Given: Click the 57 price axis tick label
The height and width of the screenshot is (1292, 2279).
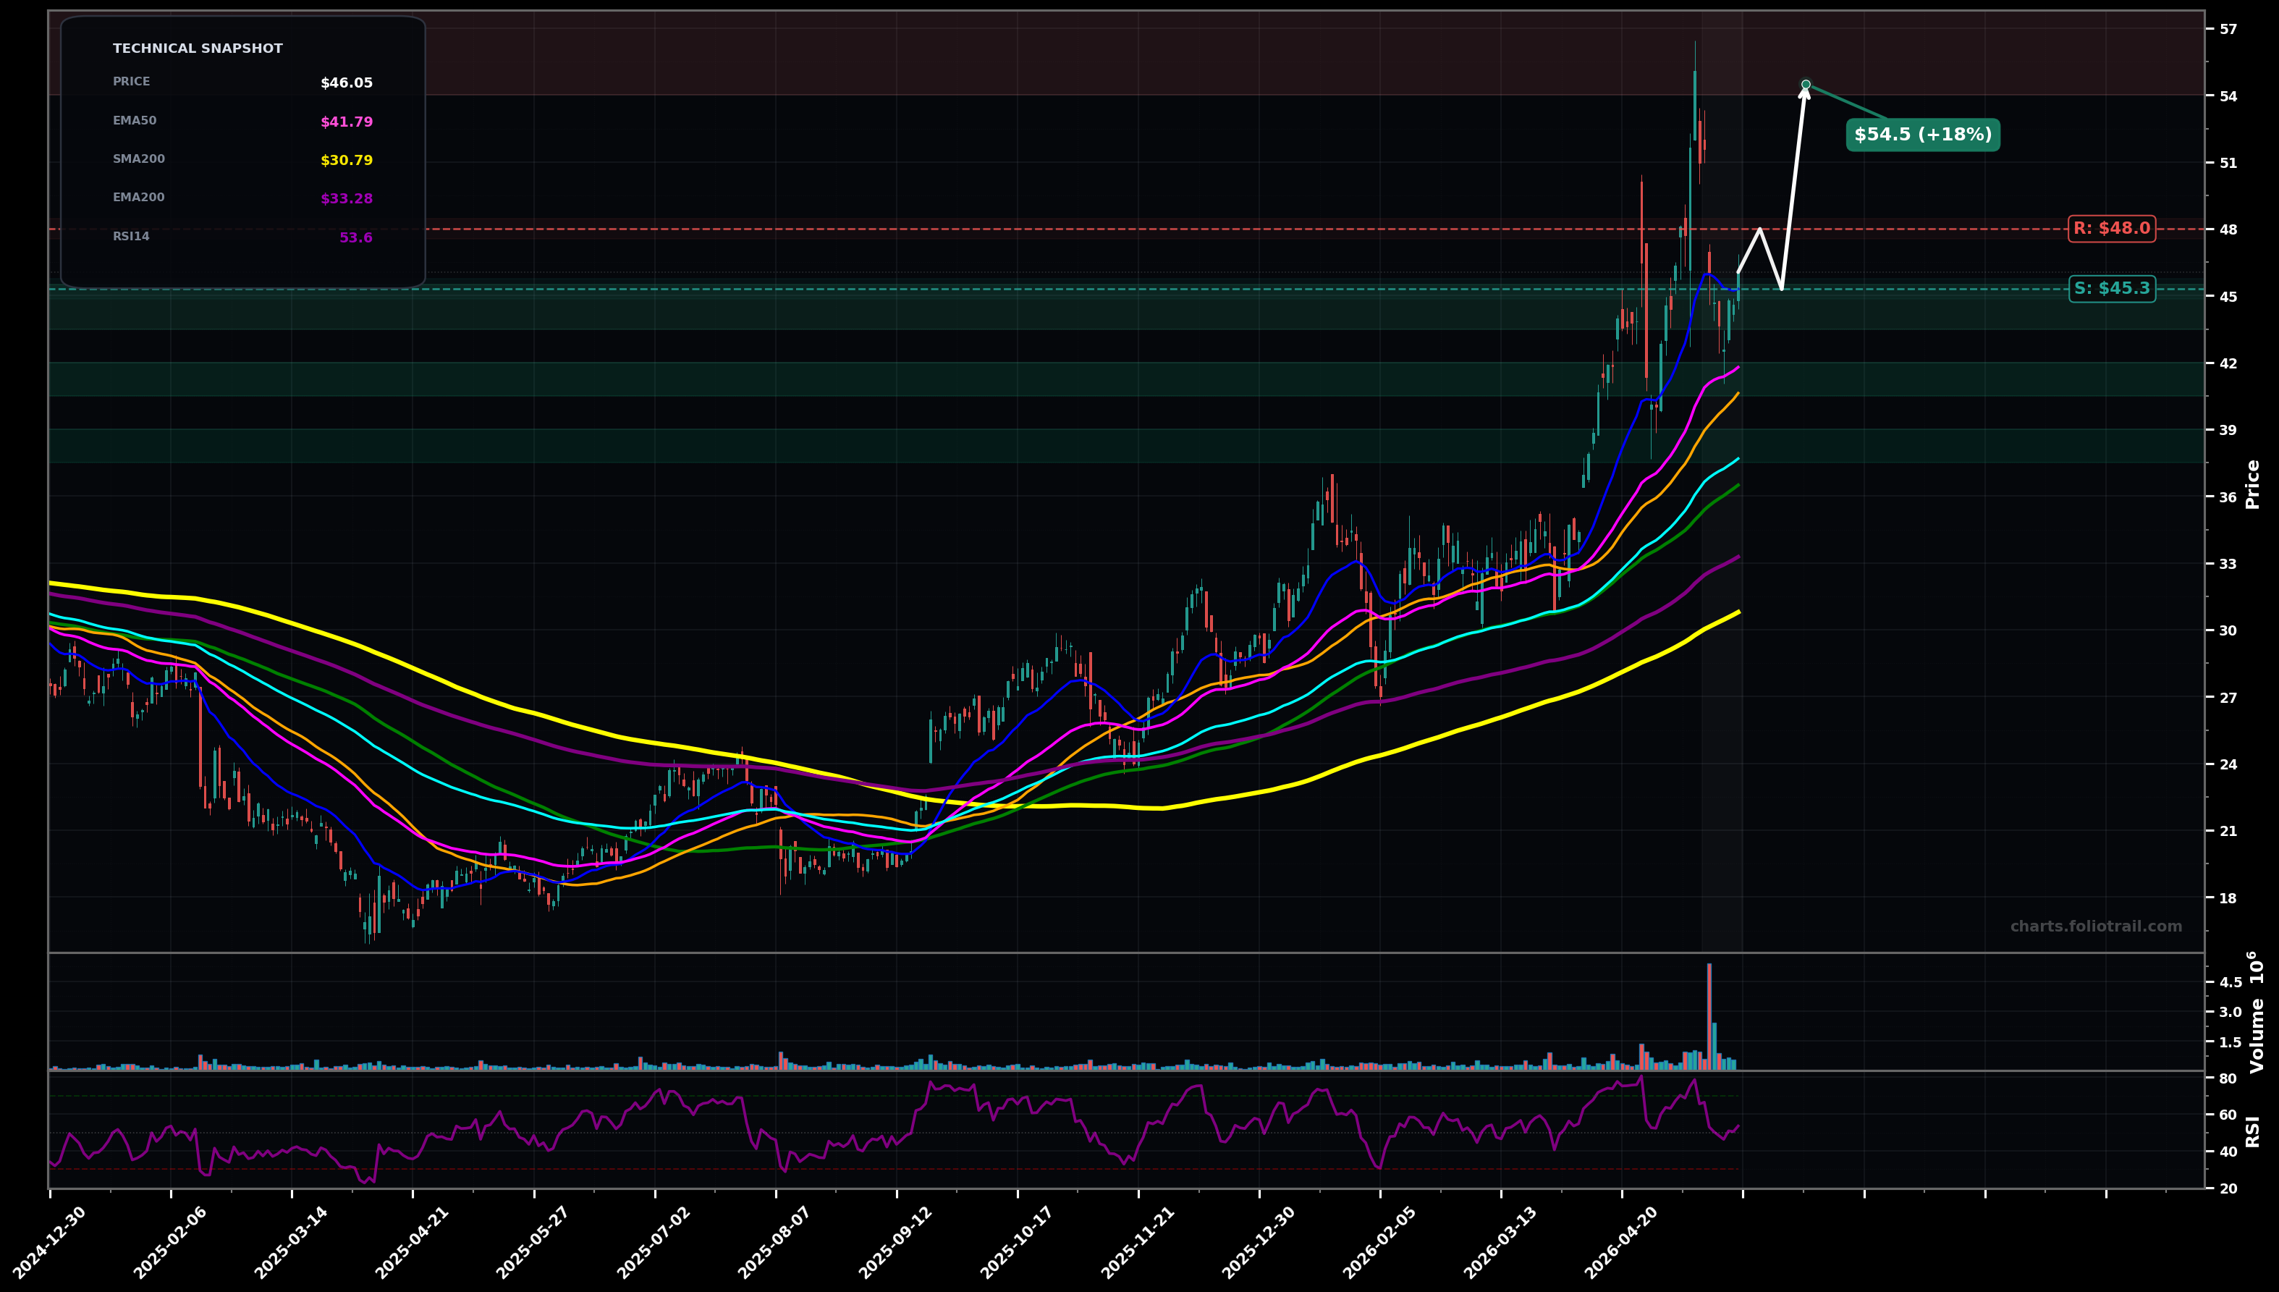Looking at the screenshot, I should click(x=2228, y=29).
